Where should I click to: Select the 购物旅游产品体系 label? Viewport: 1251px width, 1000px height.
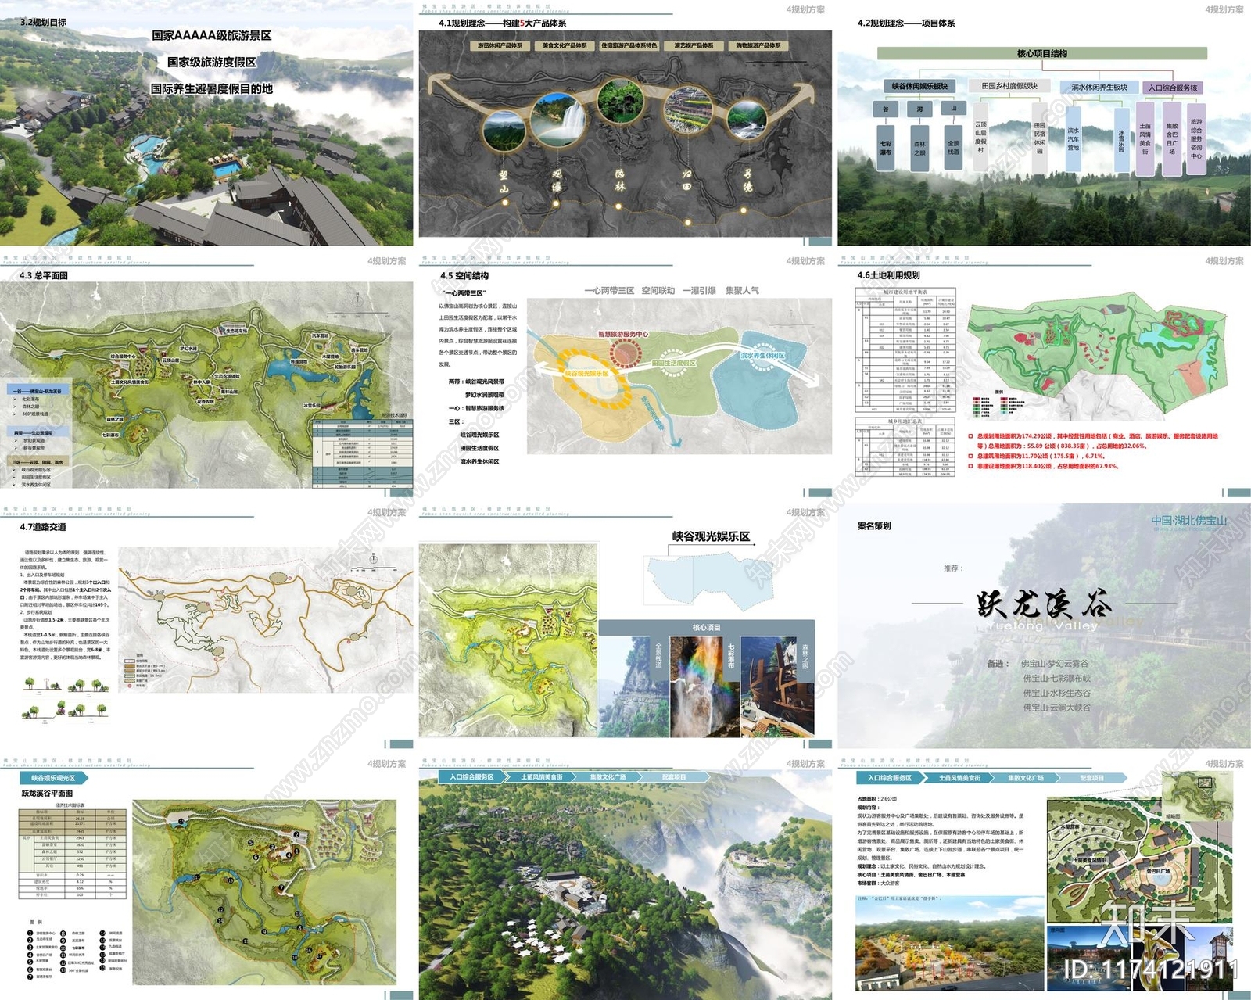pos(758,45)
